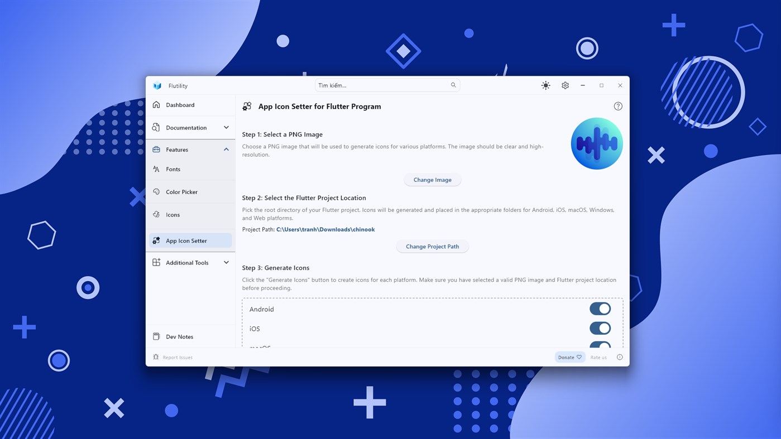This screenshot has height=439, width=781.
Task: Click the Rate us link
Action: (598, 358)
